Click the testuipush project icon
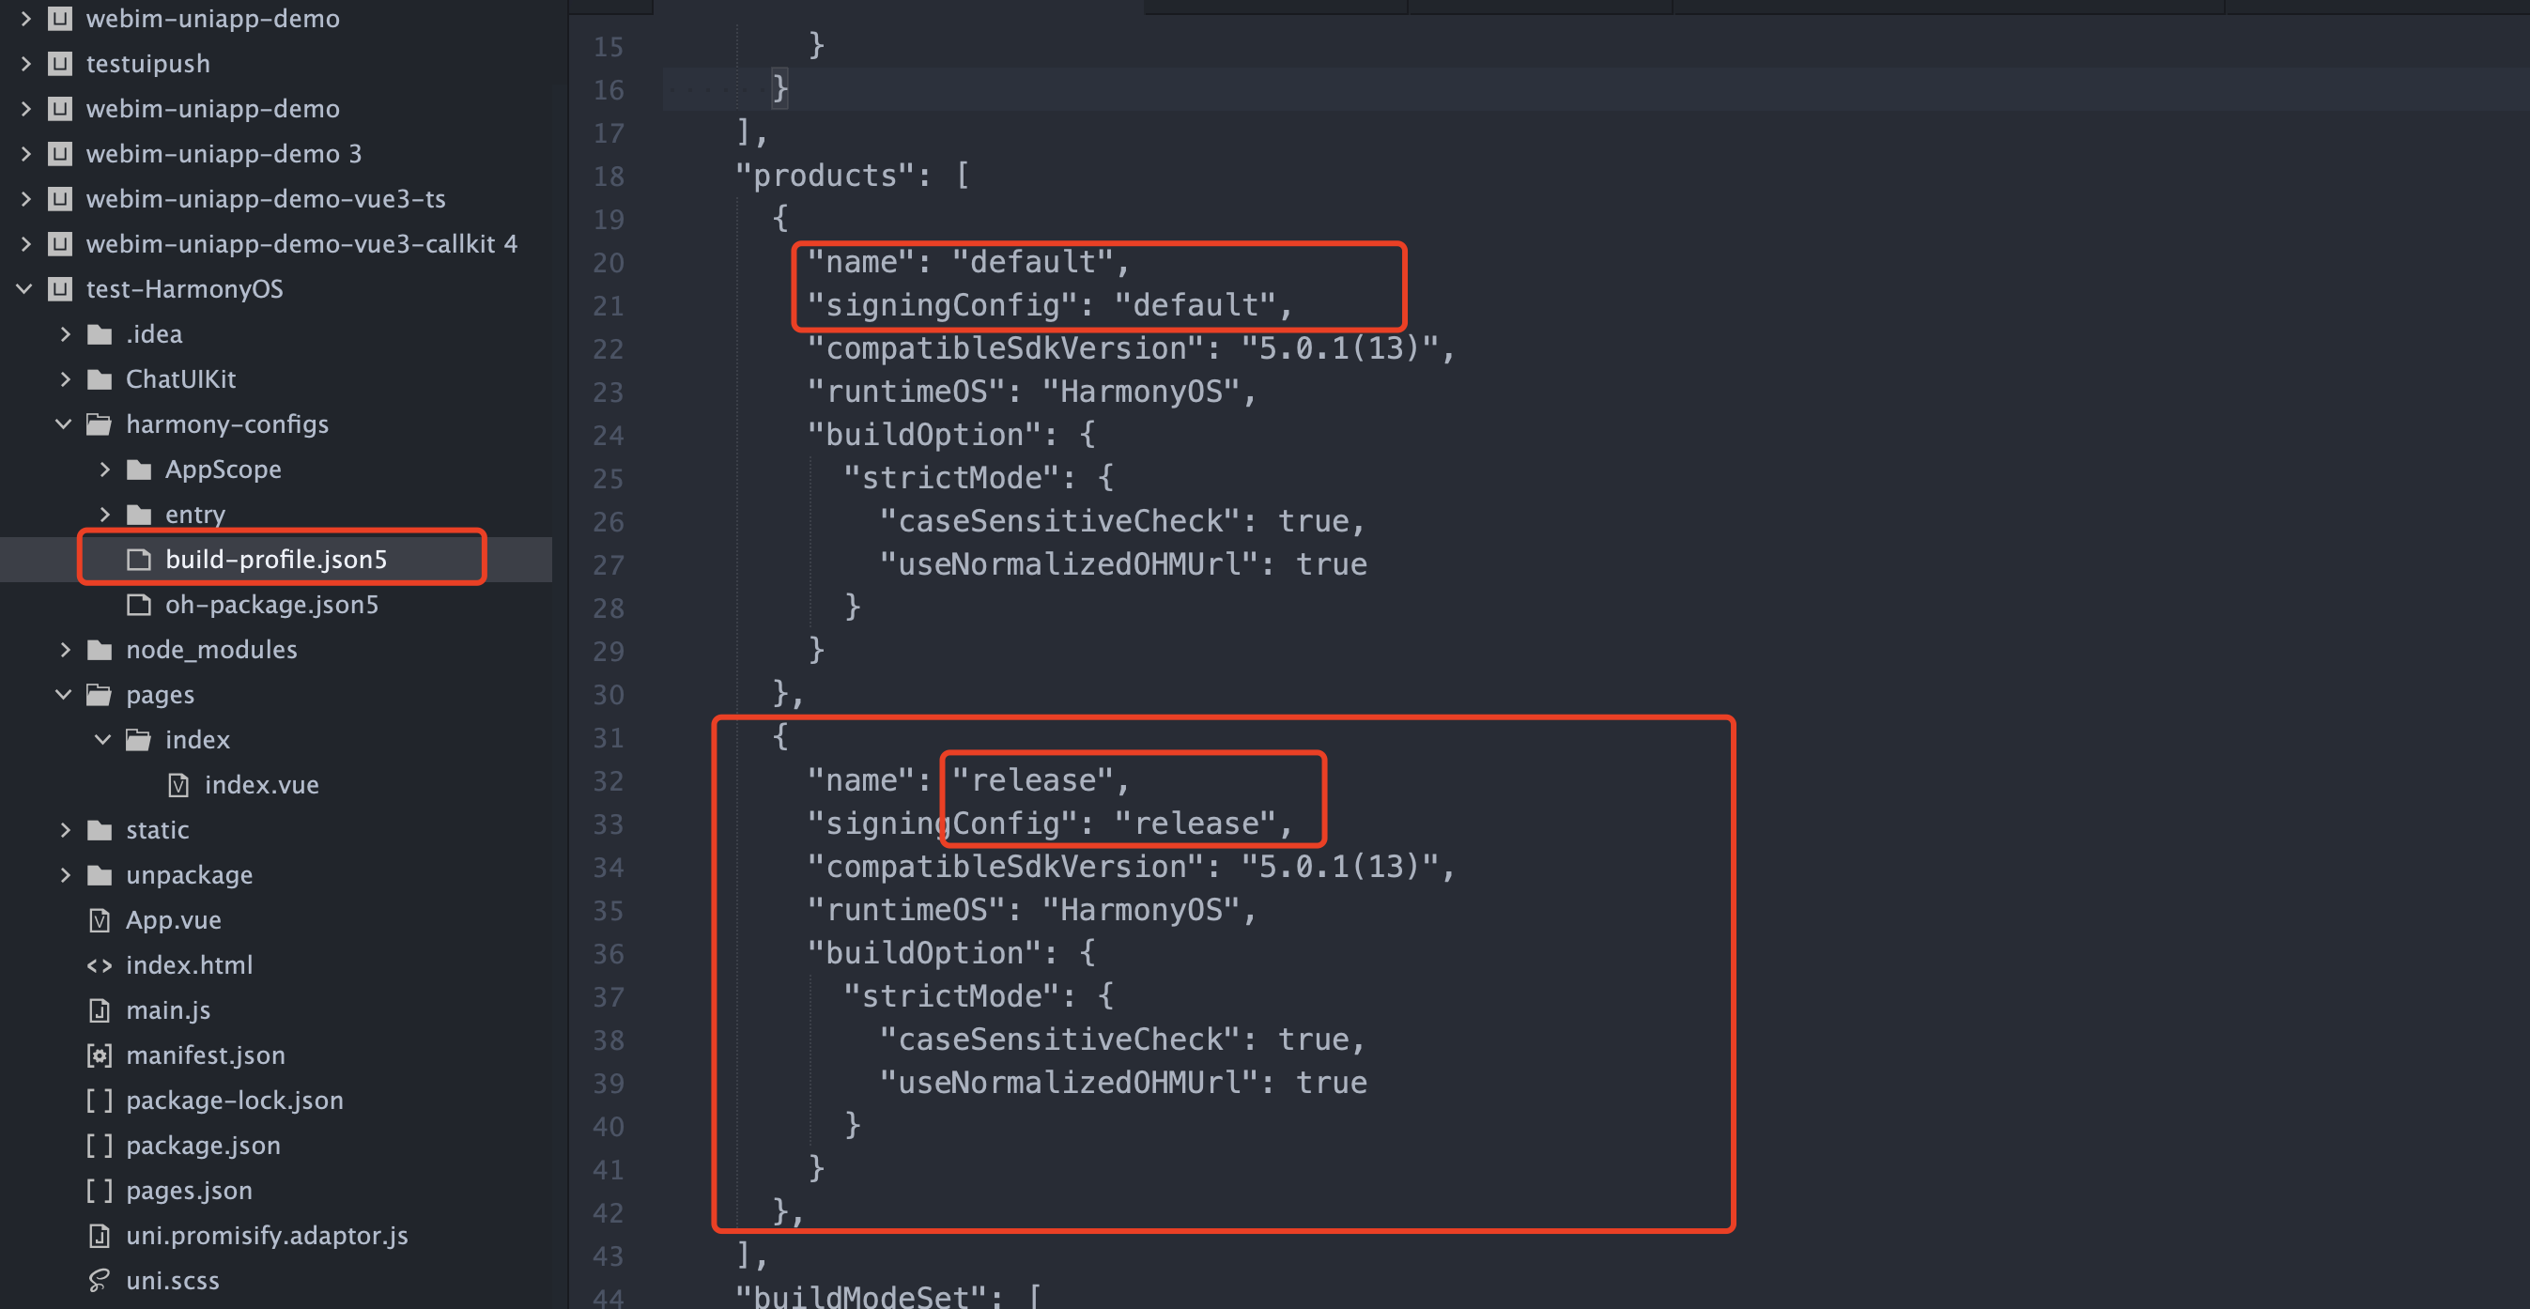Image resolution: width=2530 pixels, height=1309 pixels. 61,64
